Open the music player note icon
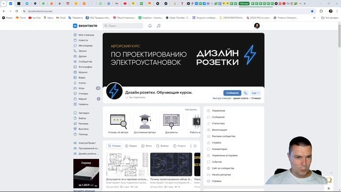The height and width of the screenshot is (192, 341). 159,26
